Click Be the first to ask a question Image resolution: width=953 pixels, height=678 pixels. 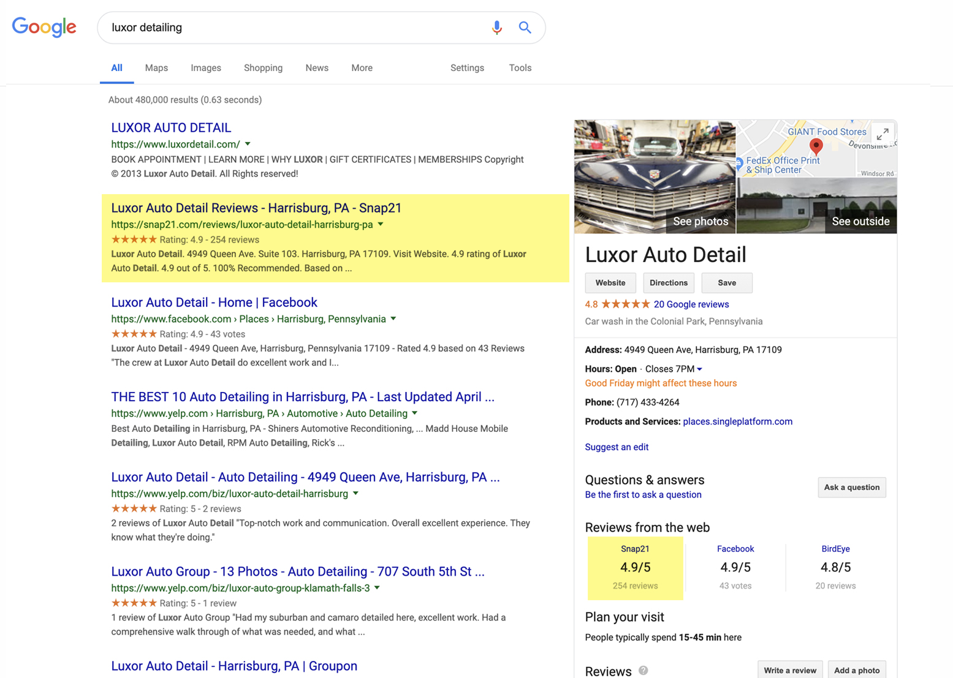point(643,495)
